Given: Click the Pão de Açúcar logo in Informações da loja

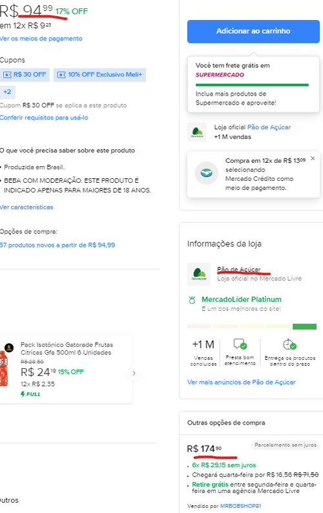Looking at the screenshot, I should (x=198, y=274).
